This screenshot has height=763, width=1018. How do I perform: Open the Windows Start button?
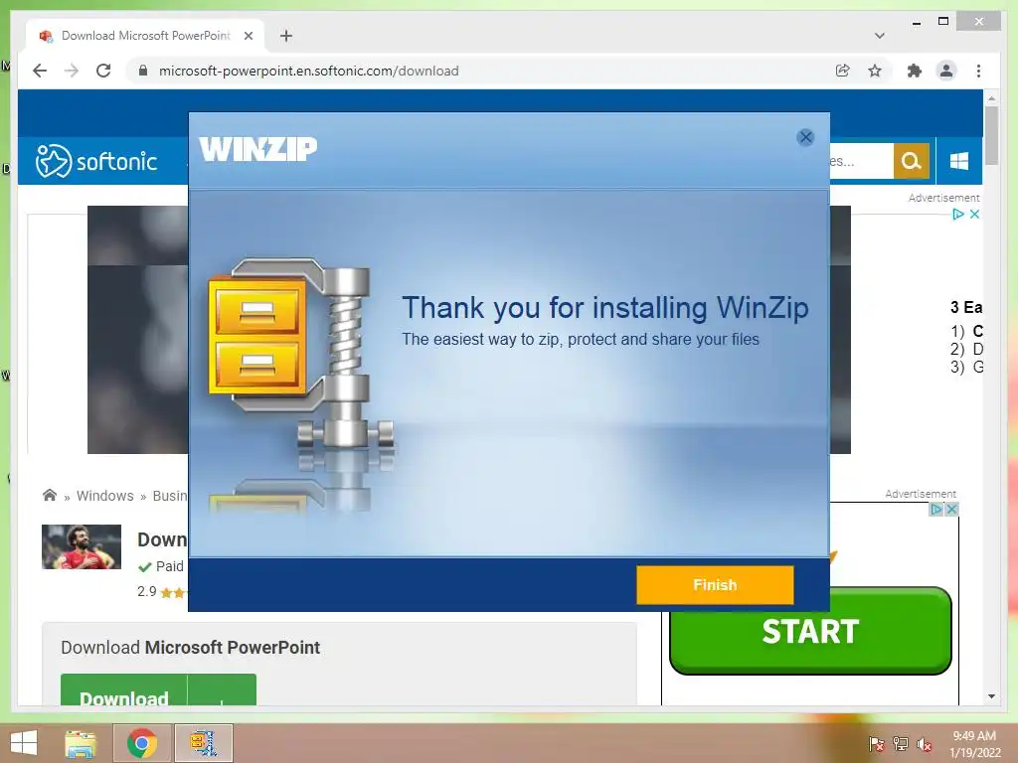24,743
